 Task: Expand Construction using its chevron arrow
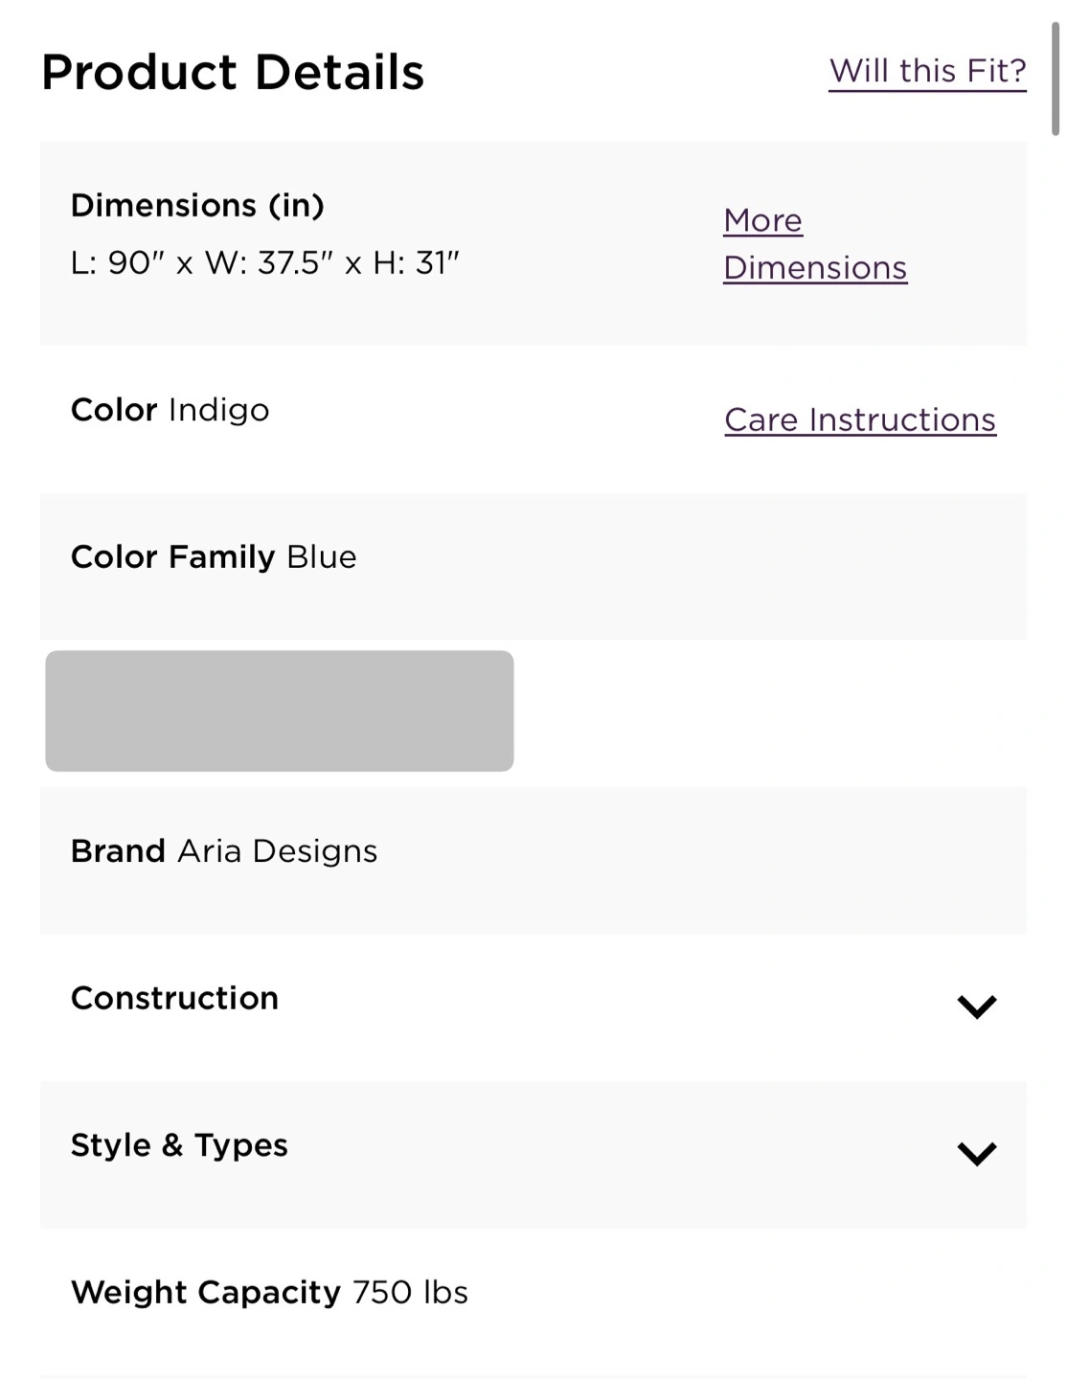(977, 1006)
